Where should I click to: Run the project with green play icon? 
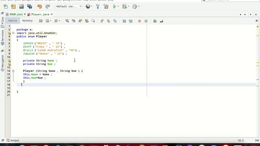pos(115,6)
